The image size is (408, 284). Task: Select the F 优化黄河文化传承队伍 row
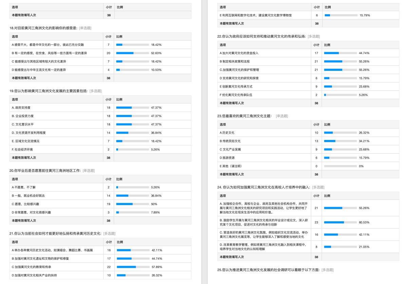point(236,95)
